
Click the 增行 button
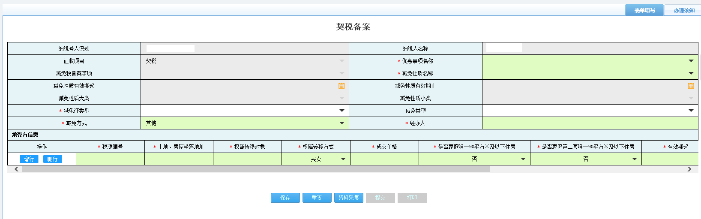[29, 159]
